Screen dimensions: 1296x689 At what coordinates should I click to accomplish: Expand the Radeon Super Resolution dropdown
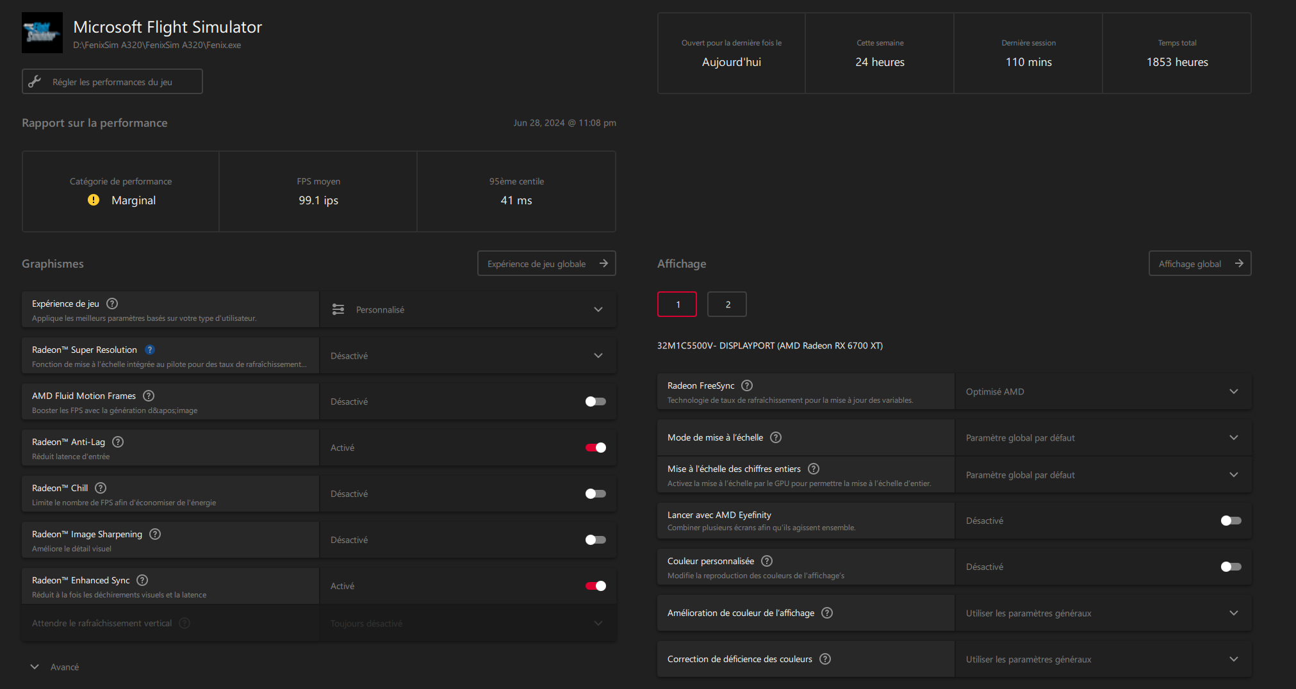[468, 355]
